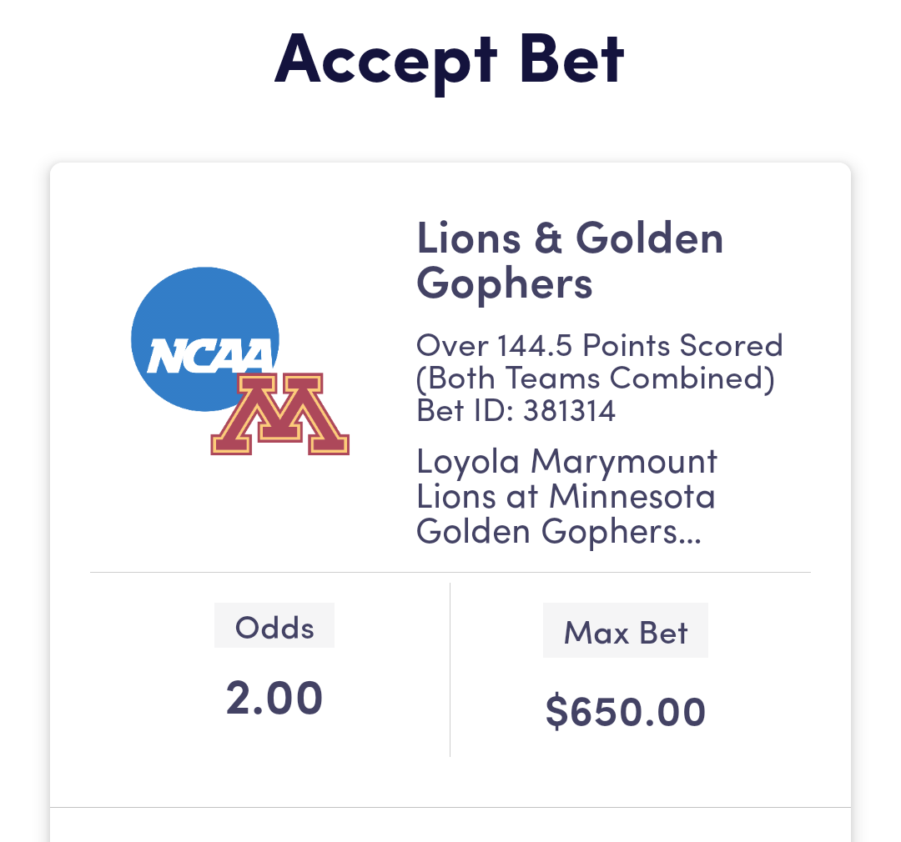Click the word Gophers in the card title
Image resolution: width=901 pixels, height=842 pixels.
pos(505,283)
